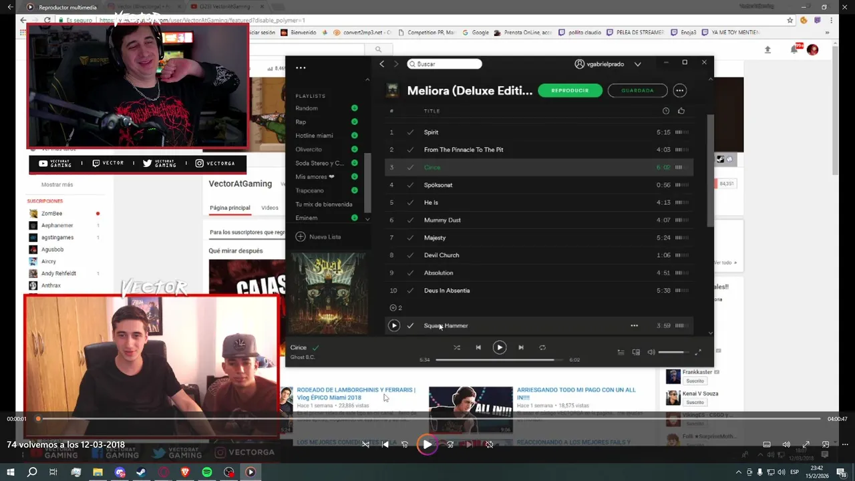The image size is (855, 481).
Task: Toggle saved checkmark for Square Hammer
Action: click(410, 325)
